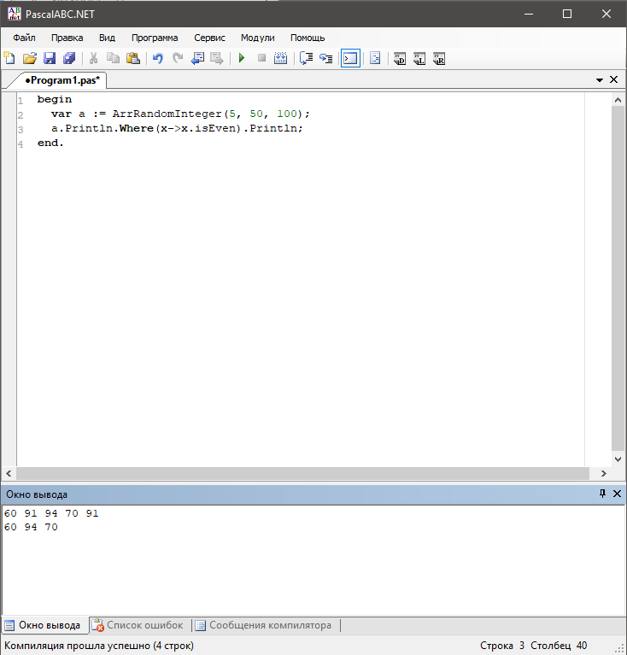Save the program using the floppy disk icon
Screen dimensions: 627x655
click(x=49, y=58)
